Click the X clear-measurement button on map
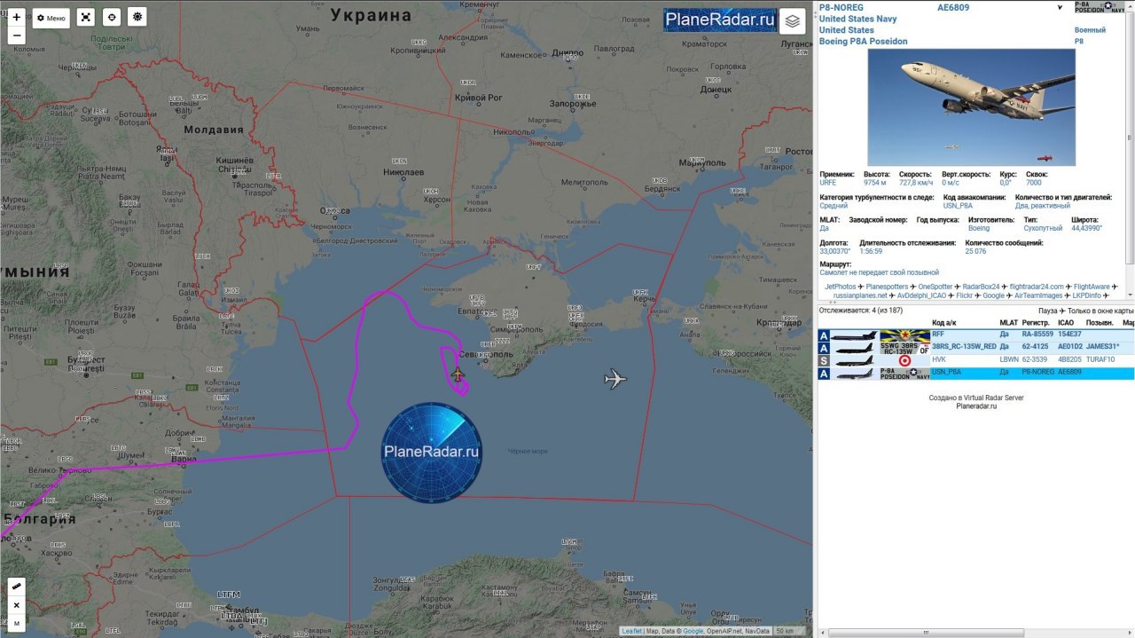Screen dimensions: 1135x638 click(x=17, y=605)
